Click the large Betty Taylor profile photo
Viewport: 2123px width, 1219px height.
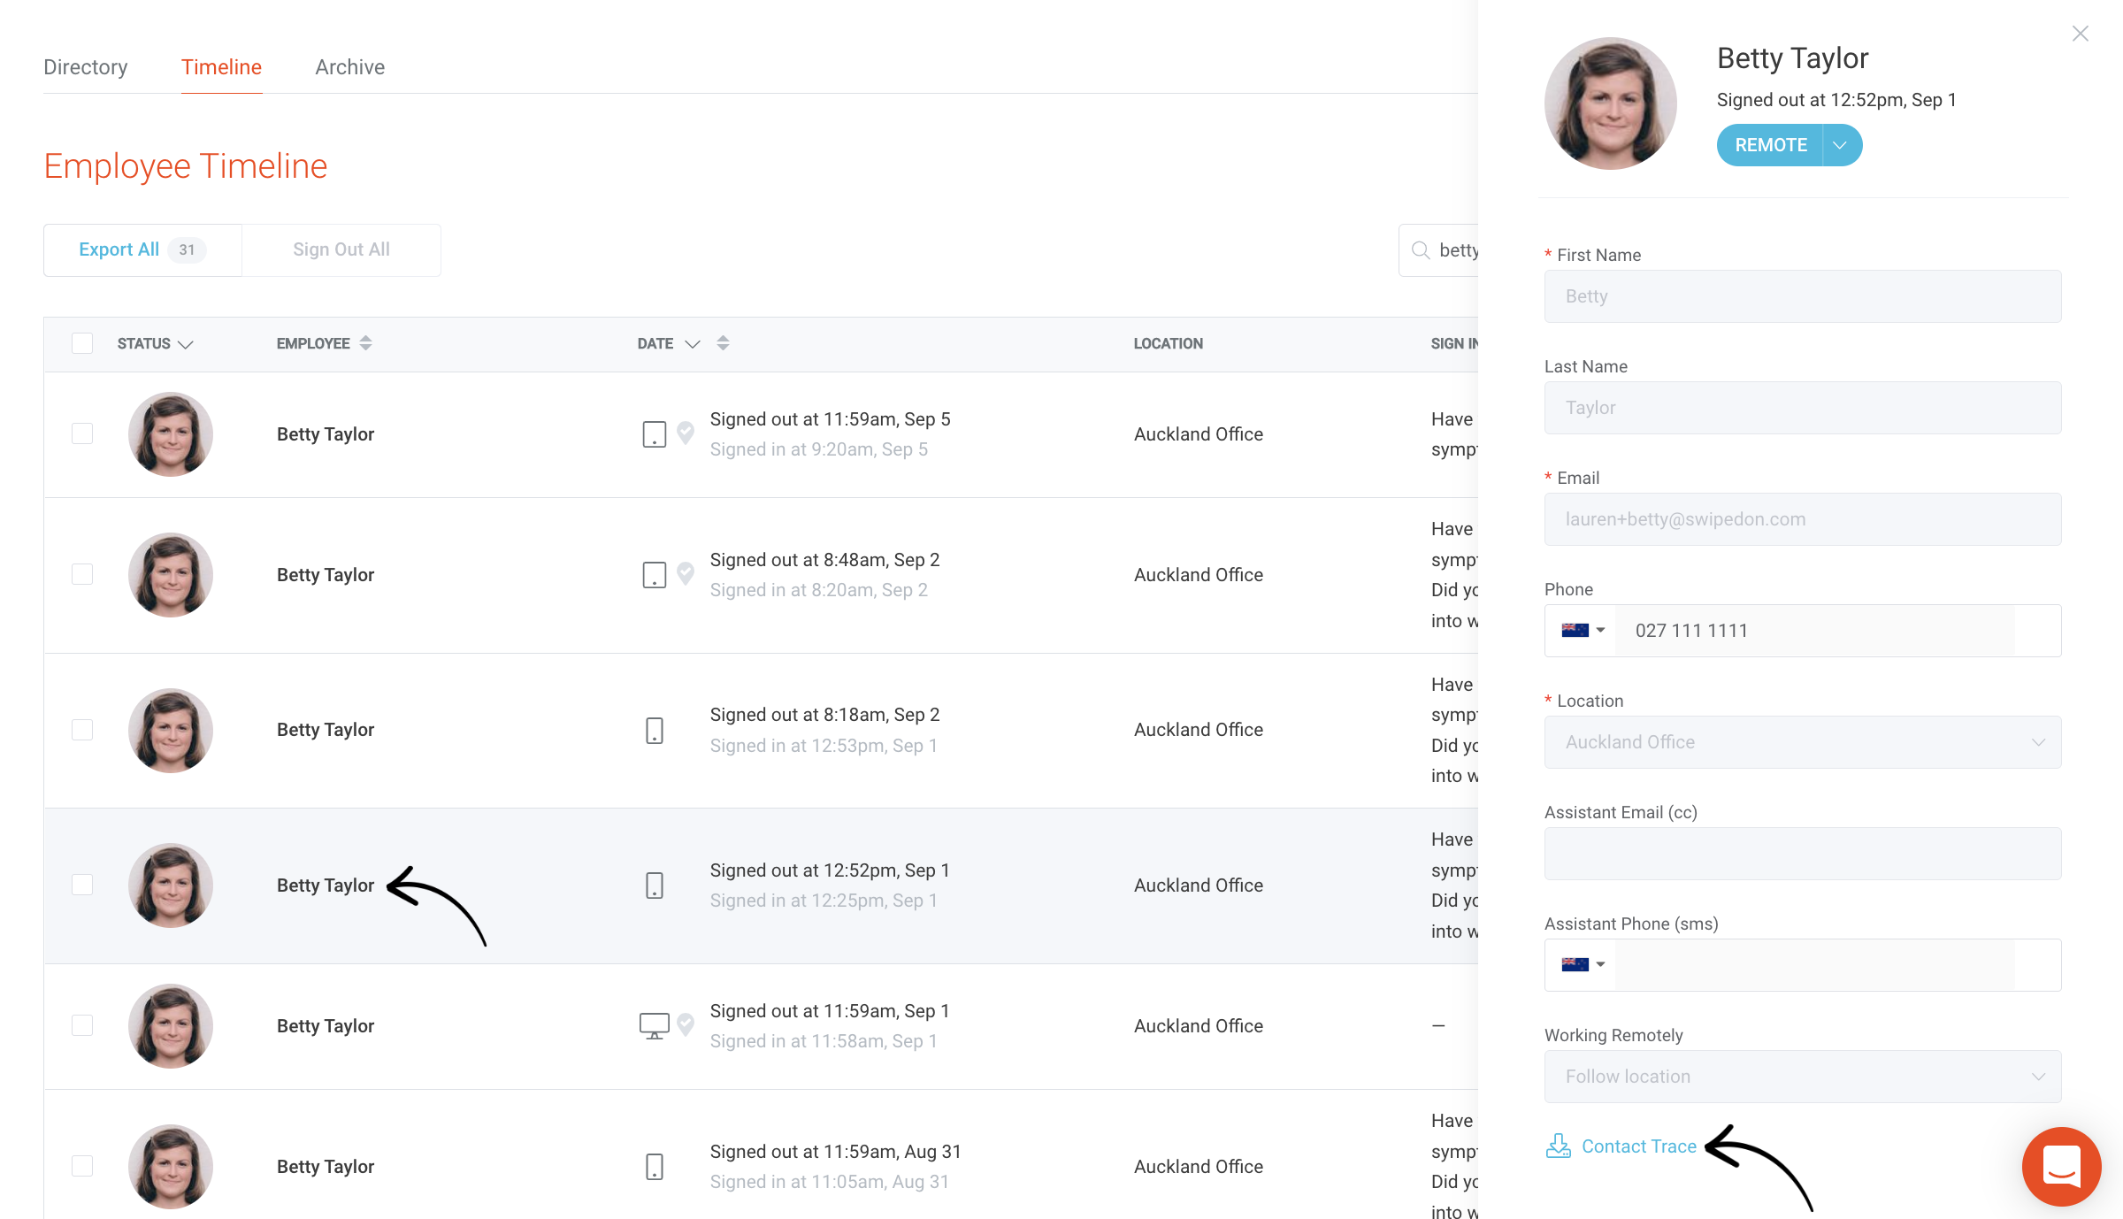1611,103
